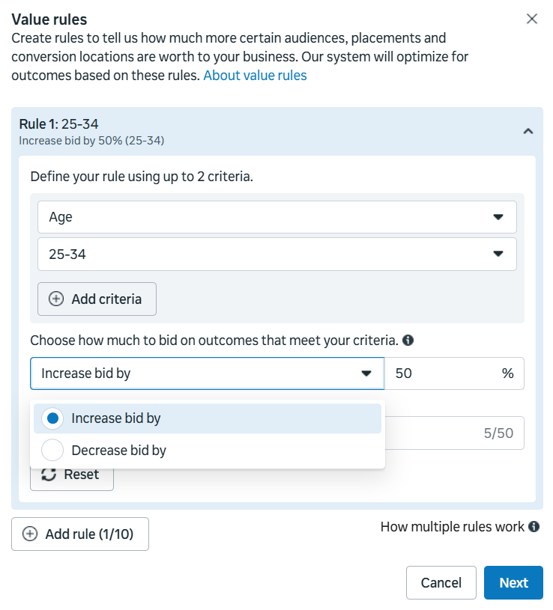Click info icon next to How multiple rules work
The image size is (553, 610).
[x=534, y=527]
